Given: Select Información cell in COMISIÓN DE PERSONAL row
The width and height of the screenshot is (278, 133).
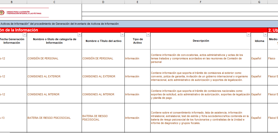Looking at the screenshot, I should [137, 58].
